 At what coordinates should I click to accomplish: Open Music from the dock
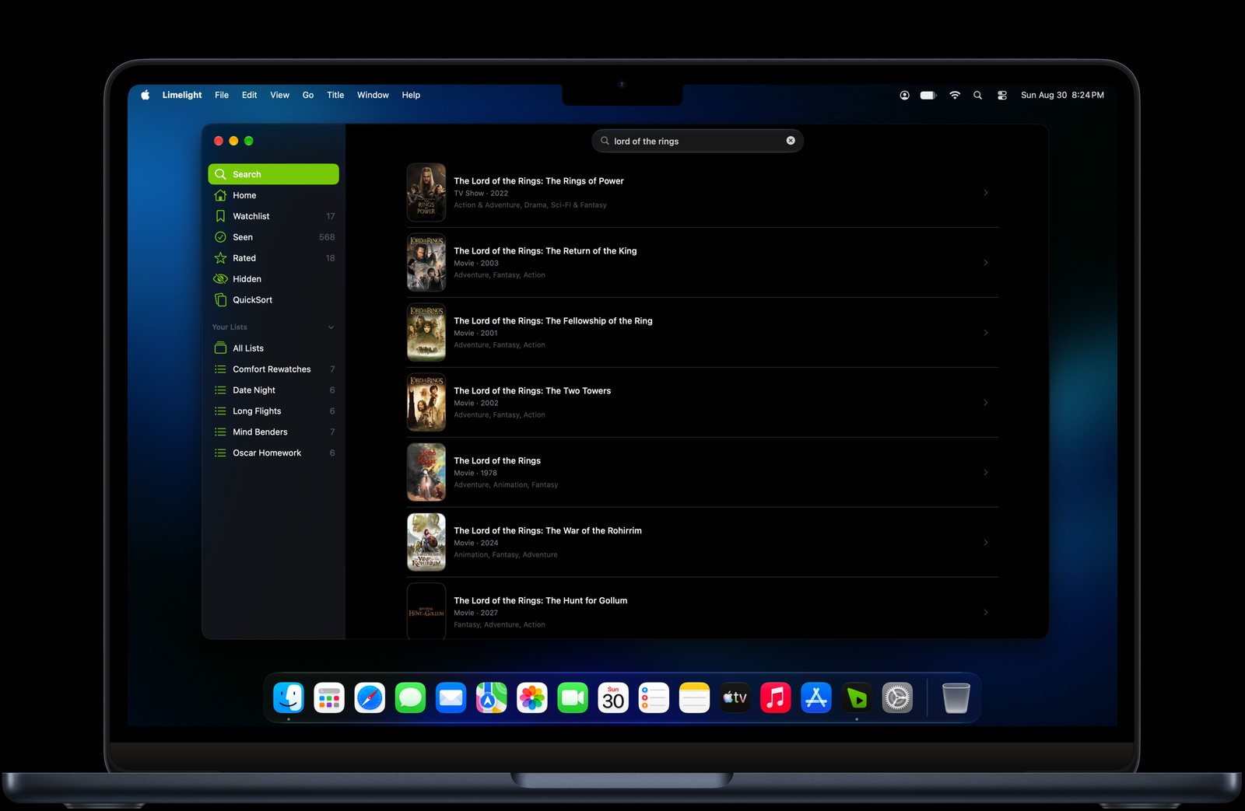pyautogui.click(x=776, y=697)
